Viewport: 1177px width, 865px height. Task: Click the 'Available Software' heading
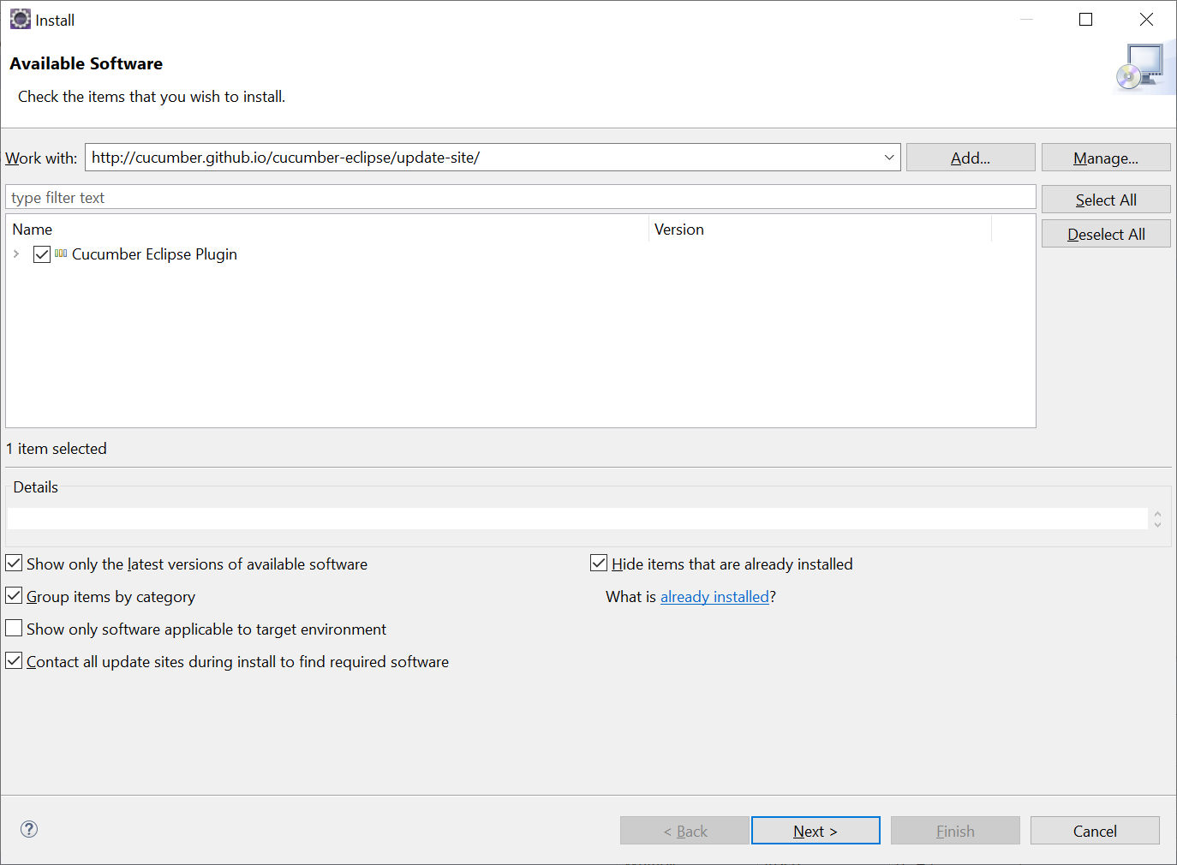point(87,63)
